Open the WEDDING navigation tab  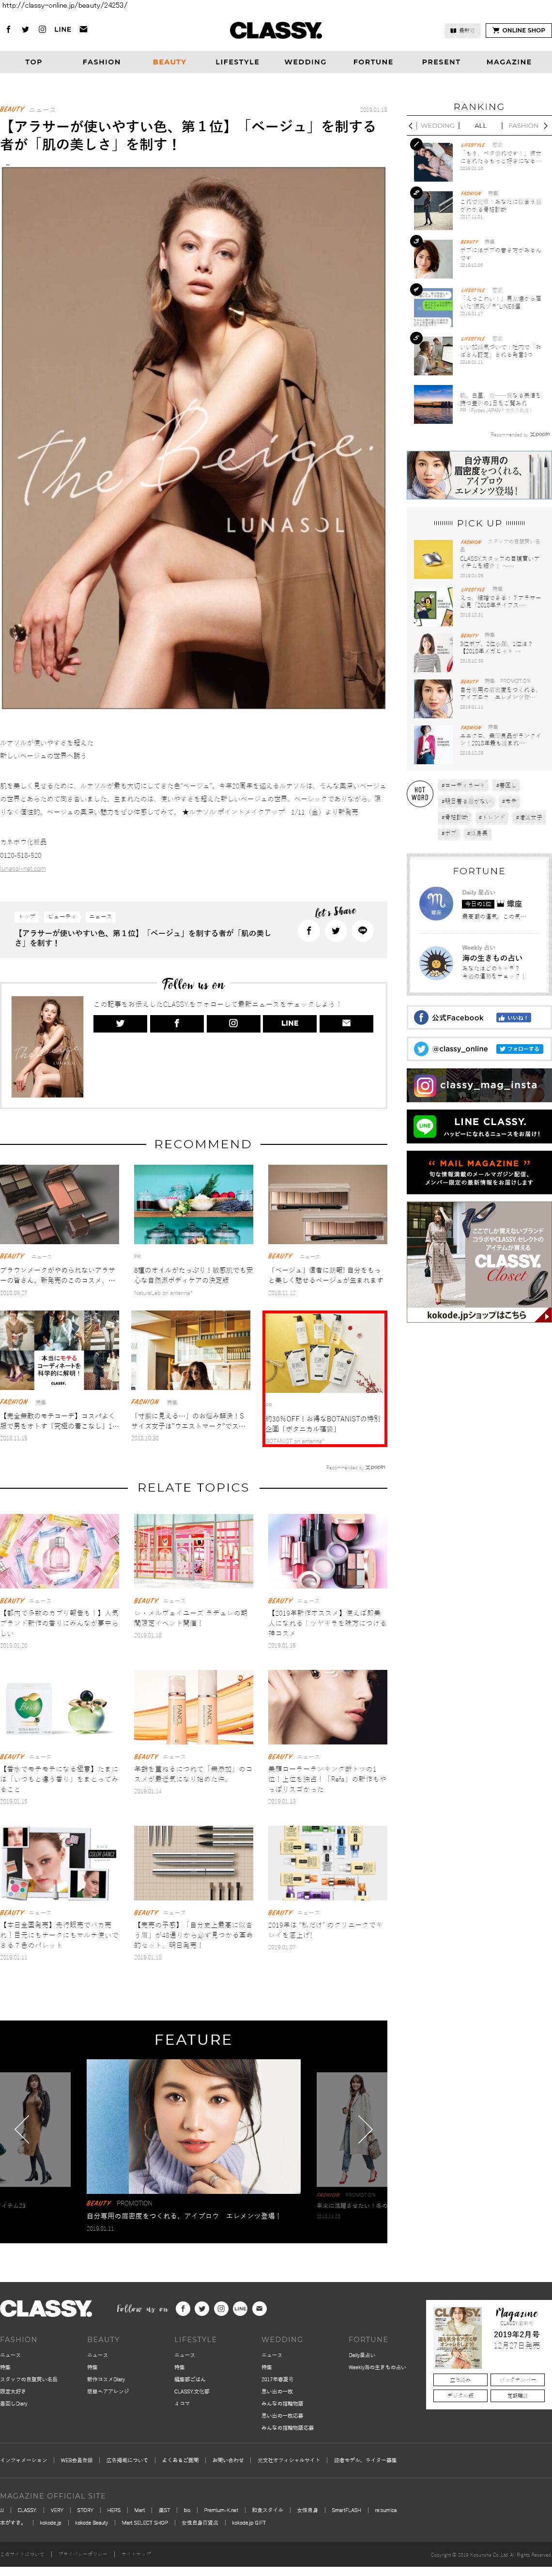305,62
